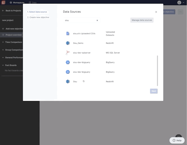Click the Data database icon in top bar
The width and height of the screenshot is (187, 145).
tap(30, 3)
